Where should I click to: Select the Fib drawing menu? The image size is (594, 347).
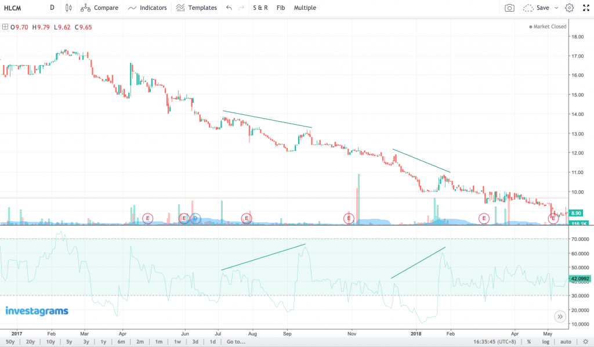point(280,8)
